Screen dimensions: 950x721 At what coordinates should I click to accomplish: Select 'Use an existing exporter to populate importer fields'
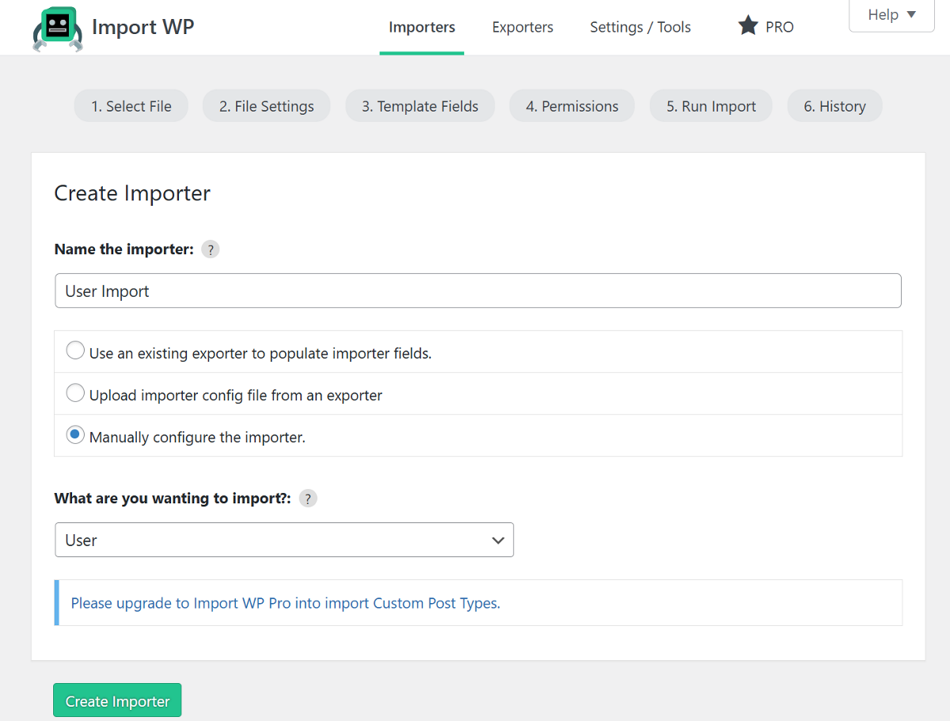(x=75, y=350)
